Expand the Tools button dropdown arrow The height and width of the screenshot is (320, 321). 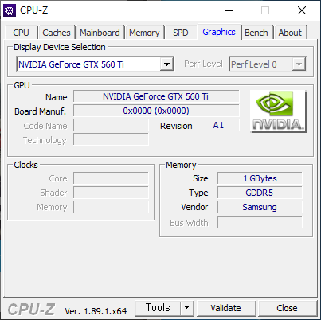(x=187, y=307)
